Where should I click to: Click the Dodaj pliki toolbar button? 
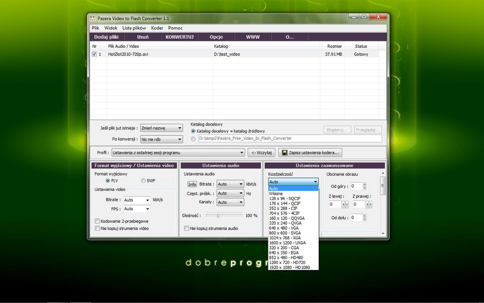(107, 37)
